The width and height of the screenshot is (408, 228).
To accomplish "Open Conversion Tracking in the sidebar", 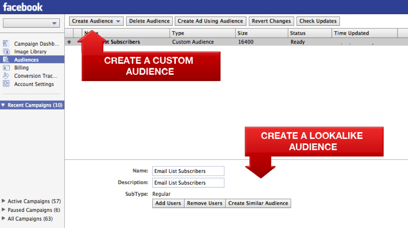I will pos(36,76).
